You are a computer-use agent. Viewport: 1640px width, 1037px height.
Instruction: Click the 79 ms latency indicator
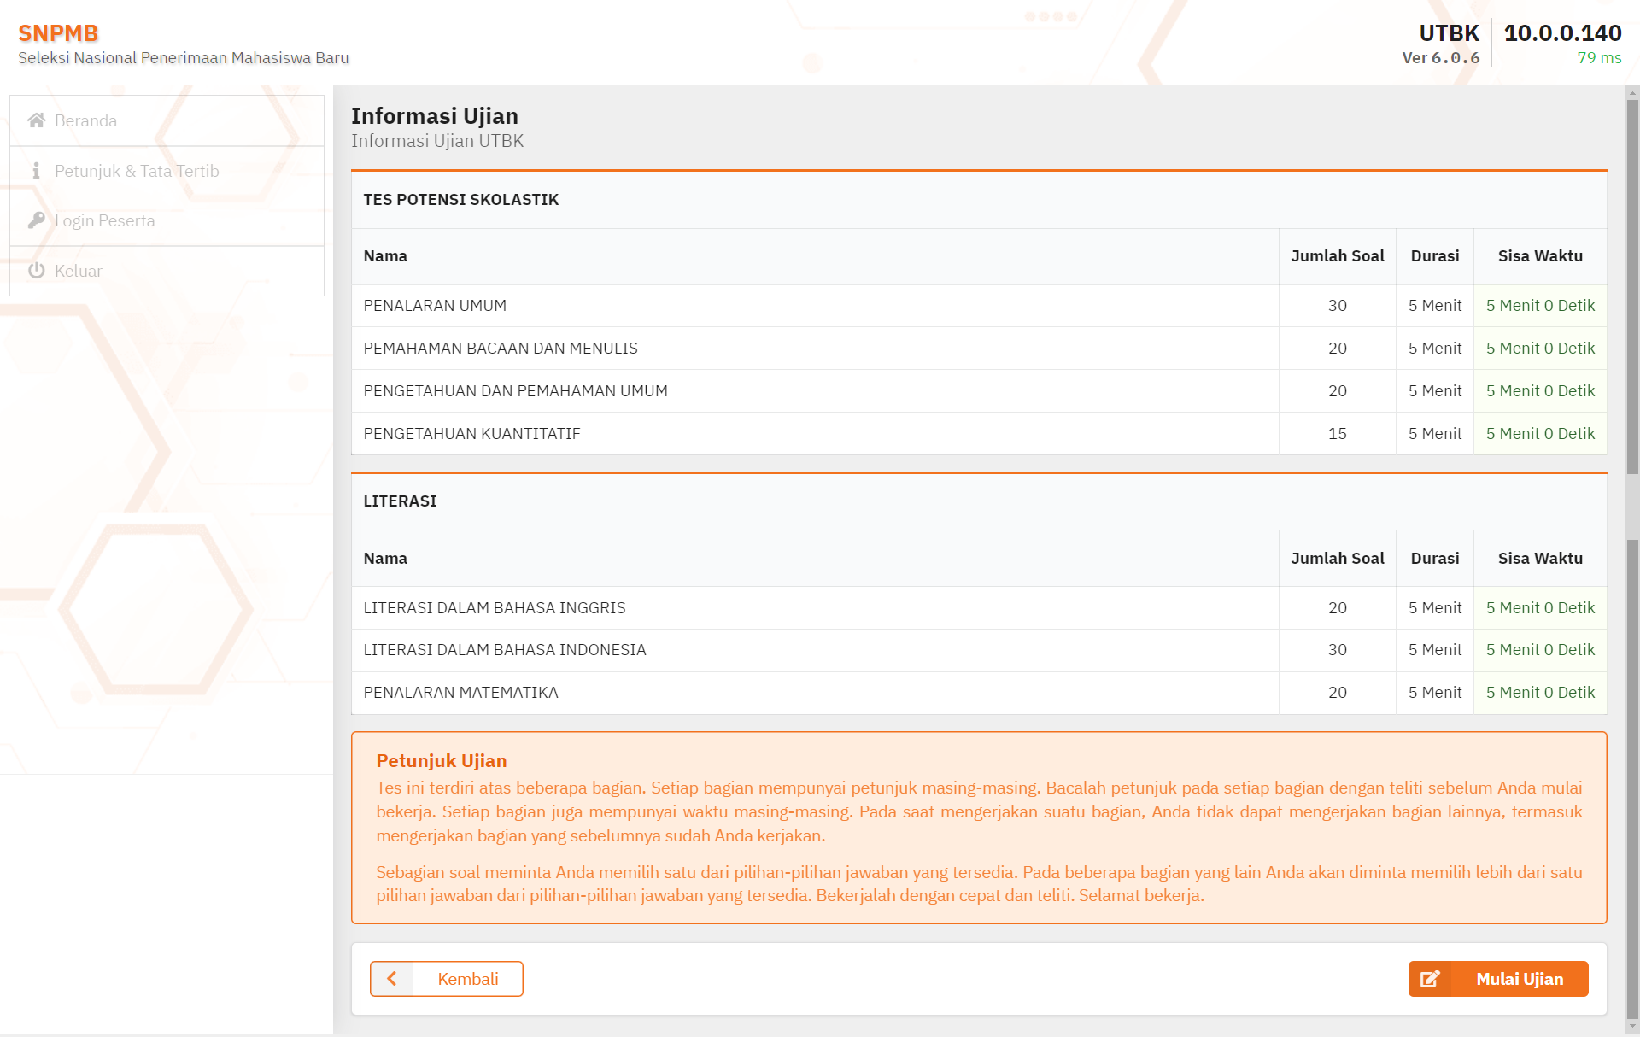(x=1599, y=58)
